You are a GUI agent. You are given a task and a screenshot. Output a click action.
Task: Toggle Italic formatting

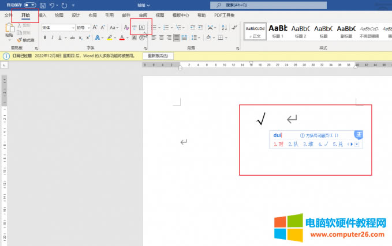point(53,38)
